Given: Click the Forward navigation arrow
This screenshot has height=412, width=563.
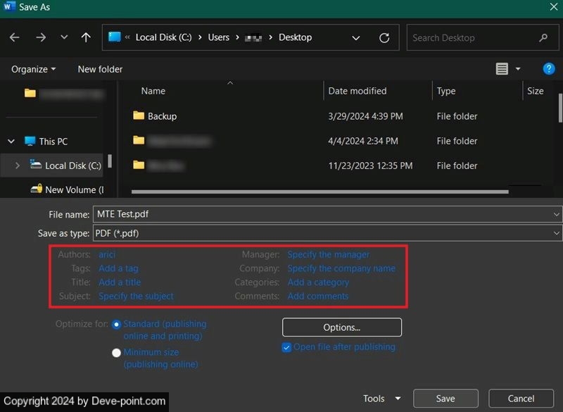Looking at the screenshot, I should click(40, 37).
